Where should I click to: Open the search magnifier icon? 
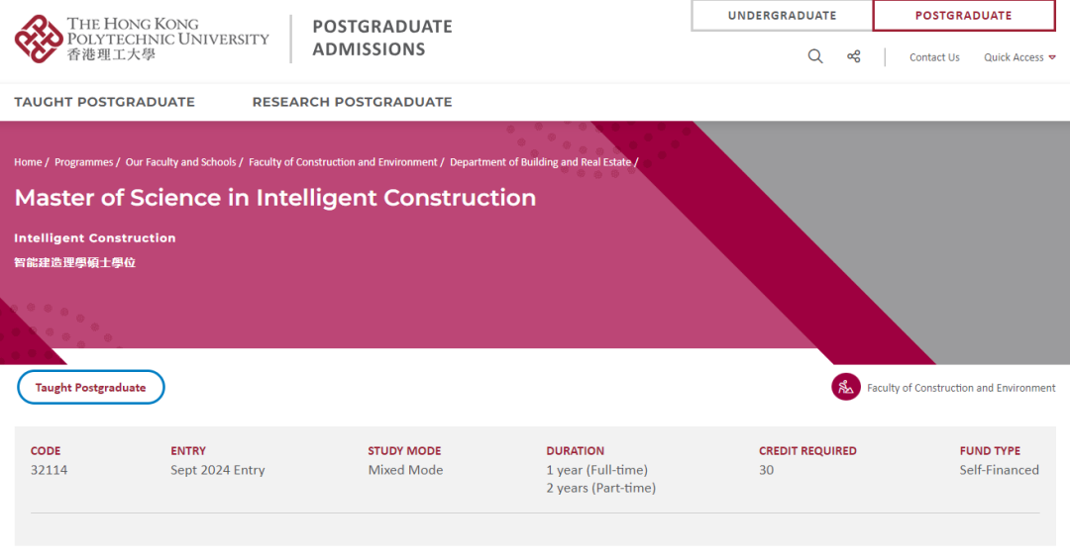tap(815, 56)
